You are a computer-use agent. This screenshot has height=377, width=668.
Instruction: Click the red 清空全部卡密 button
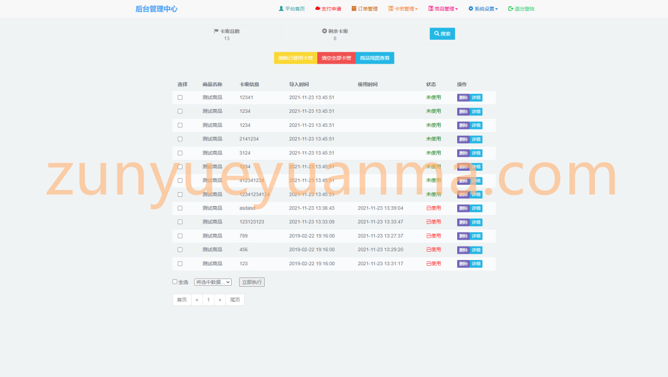pos(336,58)
